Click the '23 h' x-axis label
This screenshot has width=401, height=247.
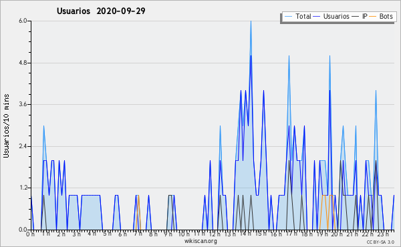(384, 234)
